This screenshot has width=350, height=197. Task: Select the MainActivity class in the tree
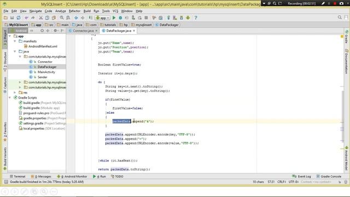tap(42, 72)
